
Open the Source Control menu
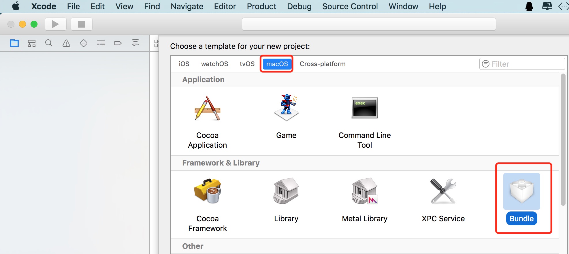[350, 6]
